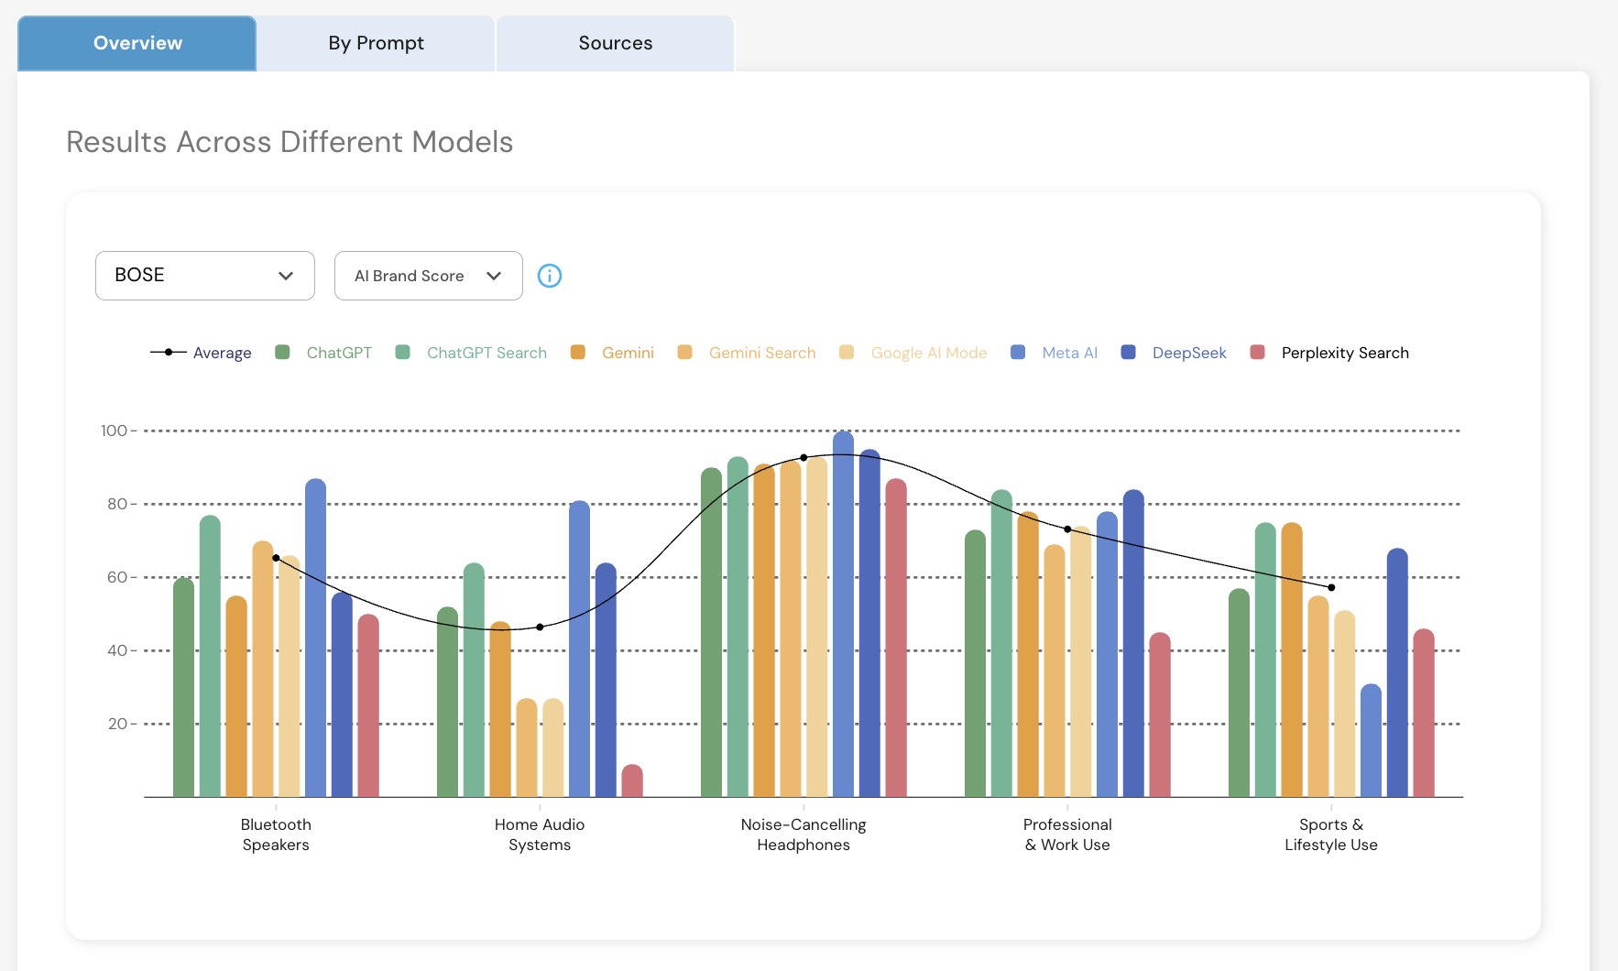This screenshot has height=971, width=1618.
Task: Toggle the Perplexity Search legend entry
Action: [x=1329, y=353]
